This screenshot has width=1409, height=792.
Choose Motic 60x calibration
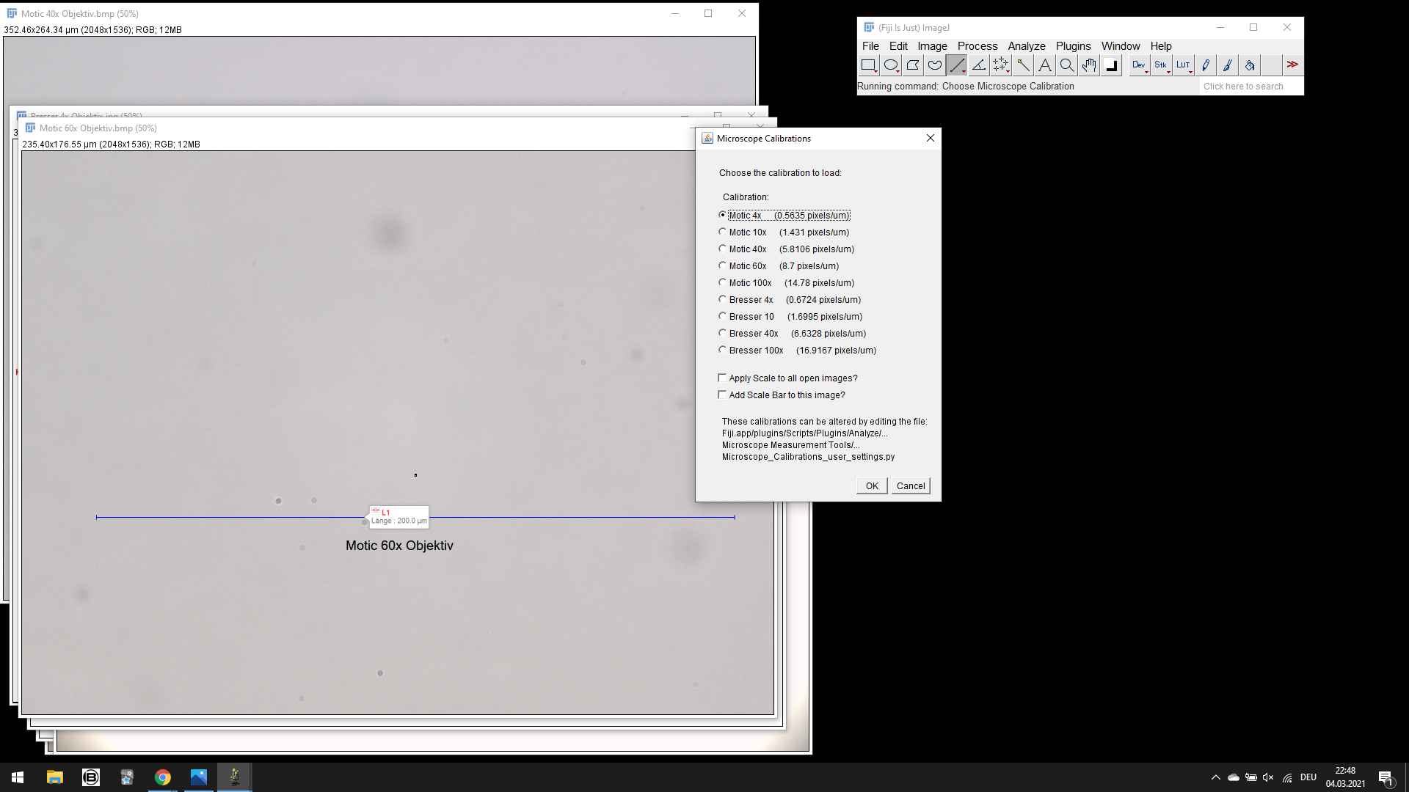pos(723,265)
